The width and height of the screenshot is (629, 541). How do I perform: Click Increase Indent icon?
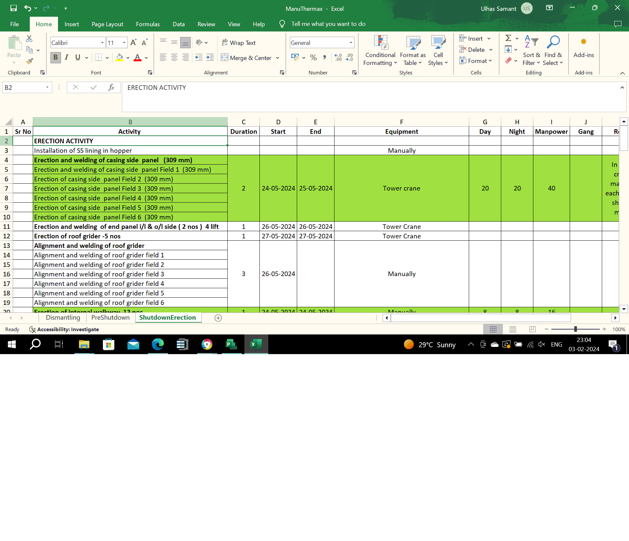pos(210,58)
